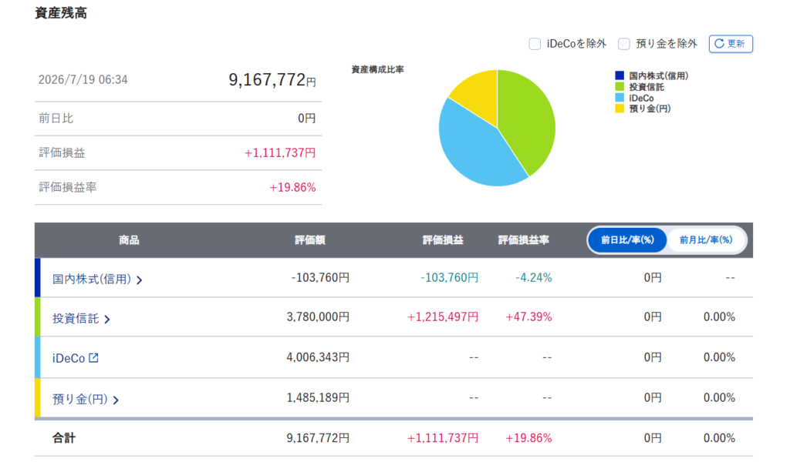Switch to 前月比/率(%) toggle
Viewport: 790px width, 472px height.
point(705,239)
